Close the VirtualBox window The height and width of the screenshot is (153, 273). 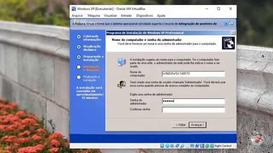tap(230, 8)
